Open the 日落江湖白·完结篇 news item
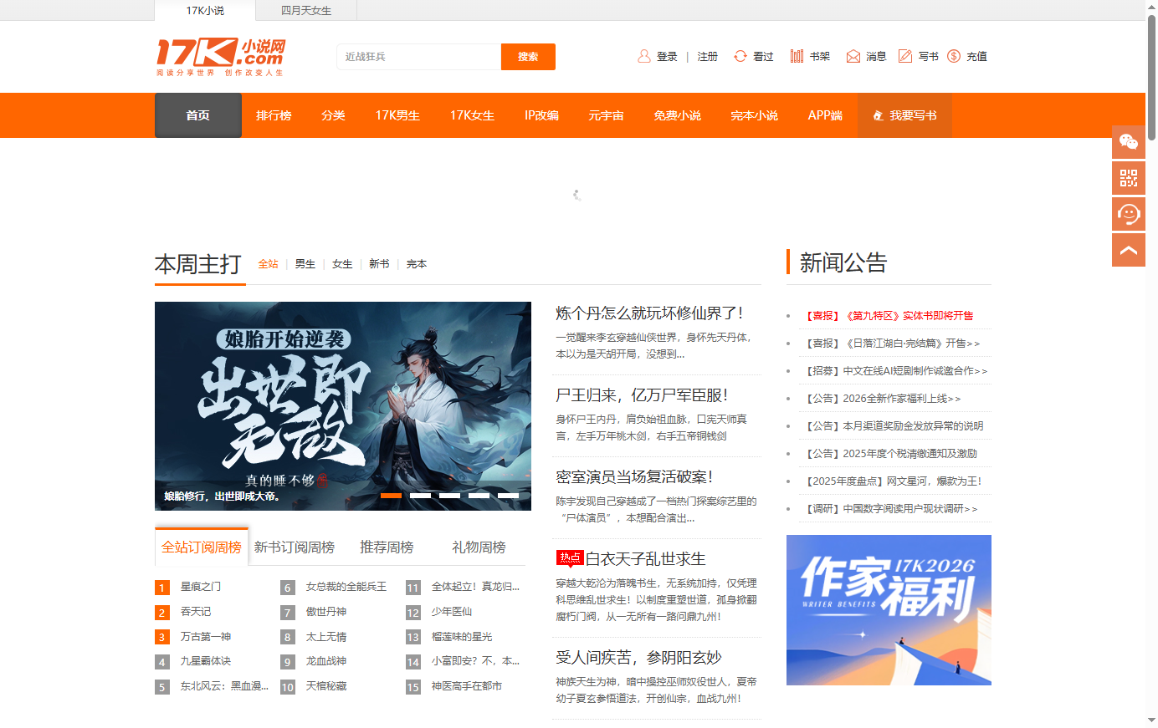This screenshot has width=1158, height=728. [891, 344]
